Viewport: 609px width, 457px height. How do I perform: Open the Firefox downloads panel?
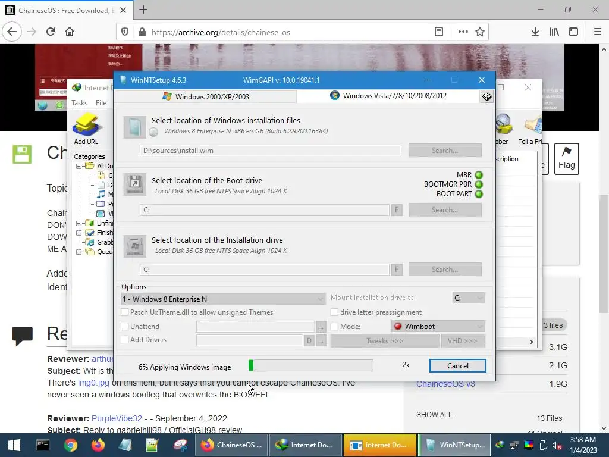click(x=535, y=32)
